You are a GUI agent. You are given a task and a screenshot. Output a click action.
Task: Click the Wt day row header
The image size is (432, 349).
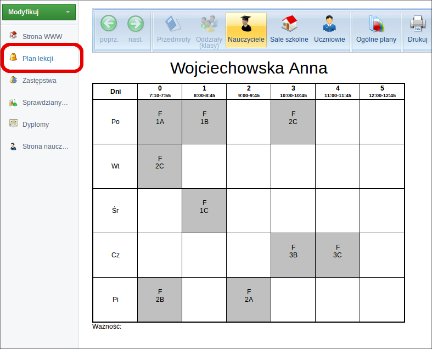pos(115,166)
